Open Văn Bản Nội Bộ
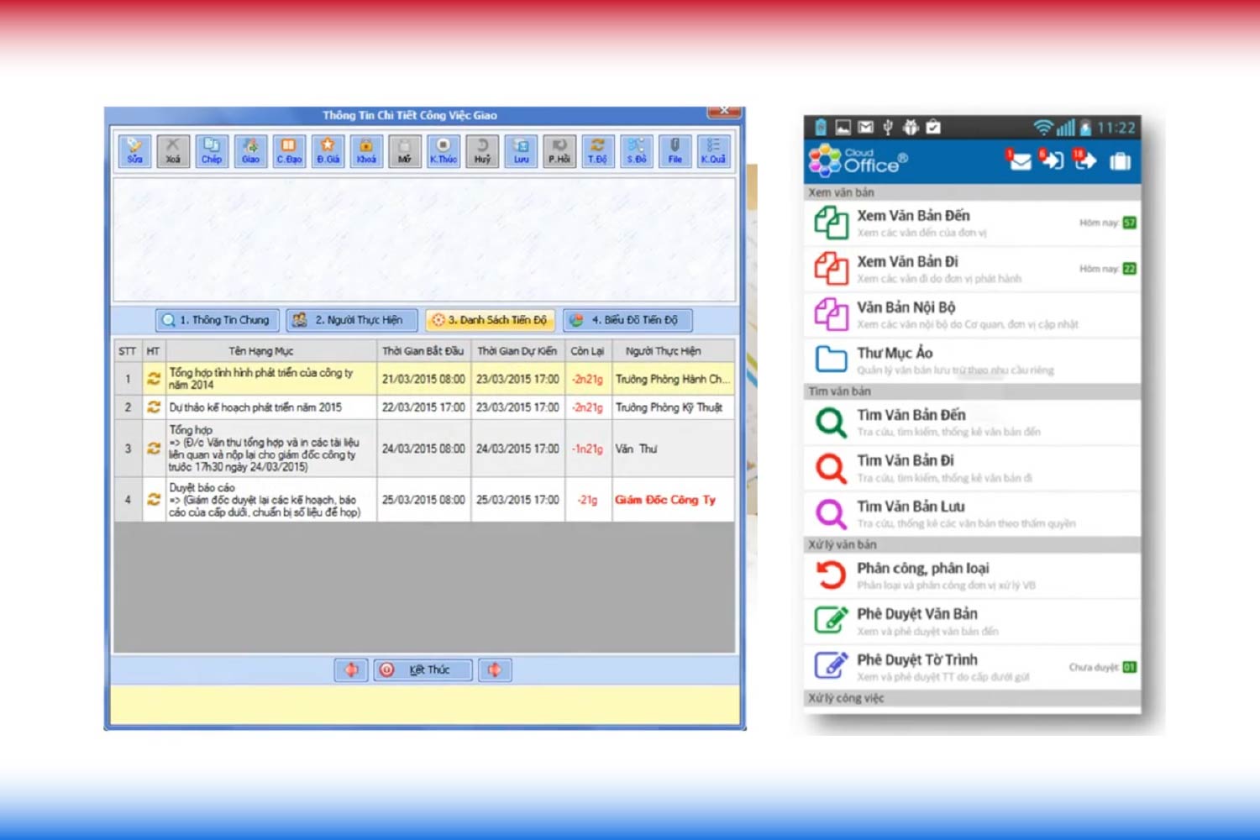1260x840 pixels. 972,315
